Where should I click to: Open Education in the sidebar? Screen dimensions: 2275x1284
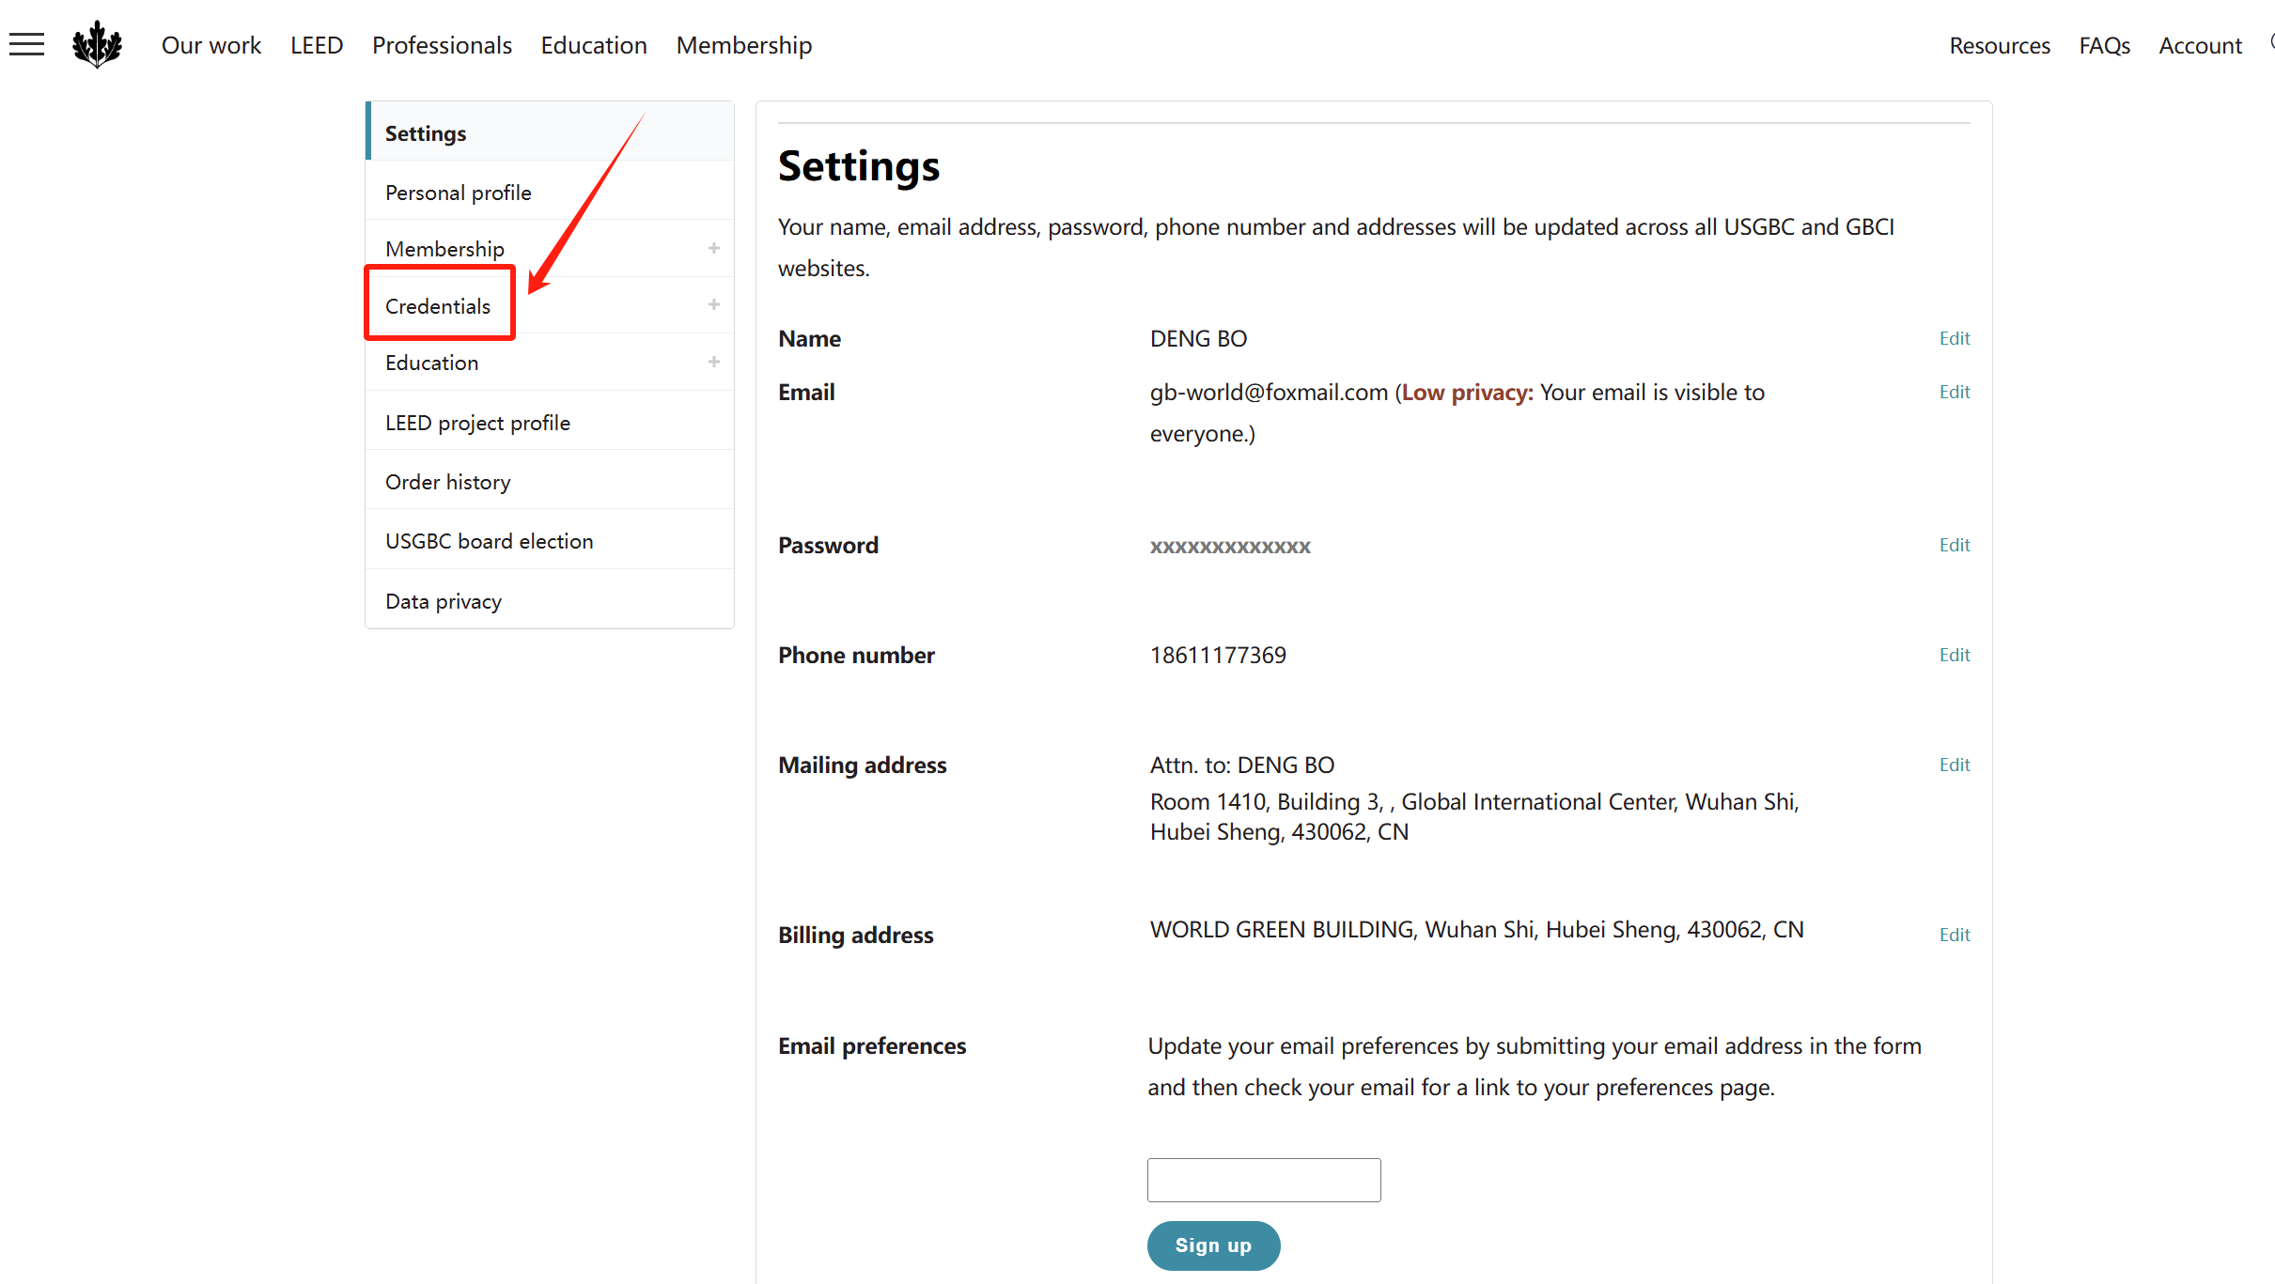[x=432, y=363]
